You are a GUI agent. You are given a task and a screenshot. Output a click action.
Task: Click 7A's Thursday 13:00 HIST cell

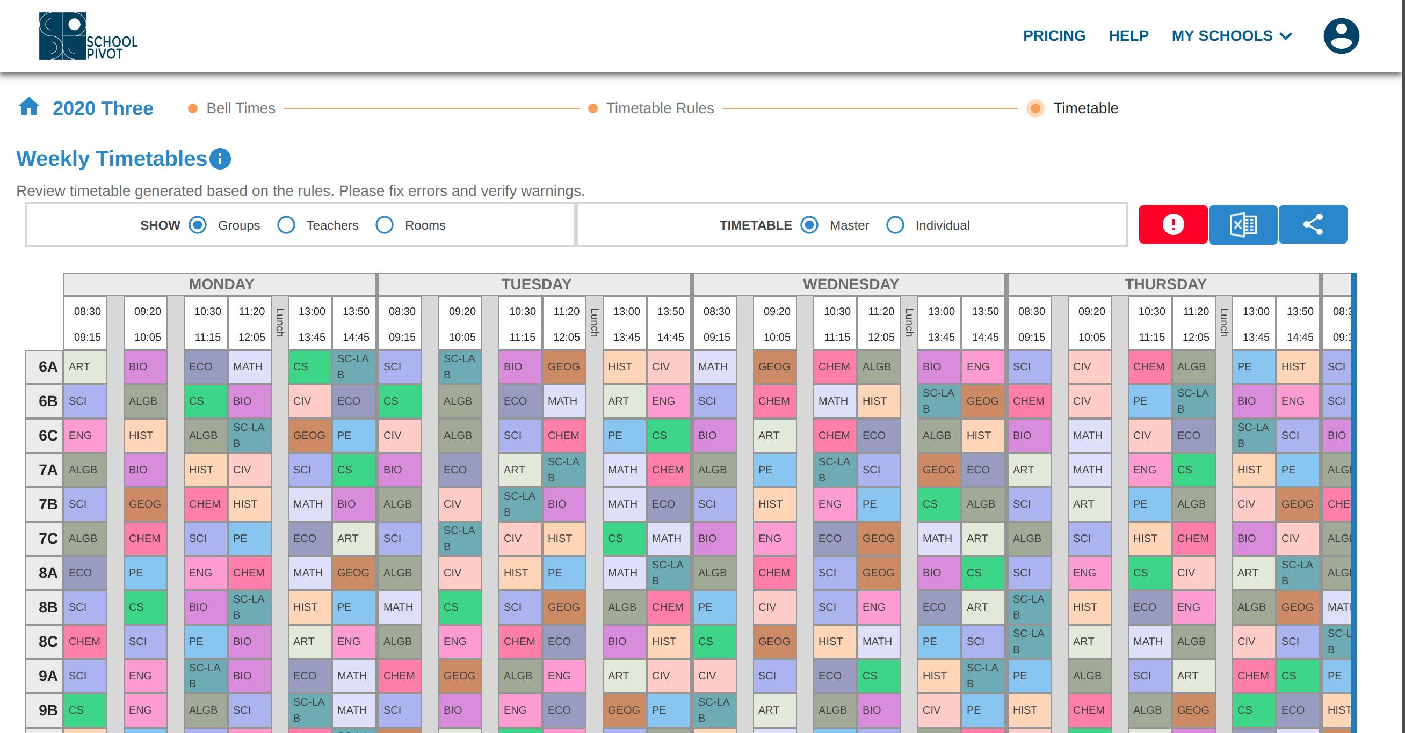[1254, 470]
